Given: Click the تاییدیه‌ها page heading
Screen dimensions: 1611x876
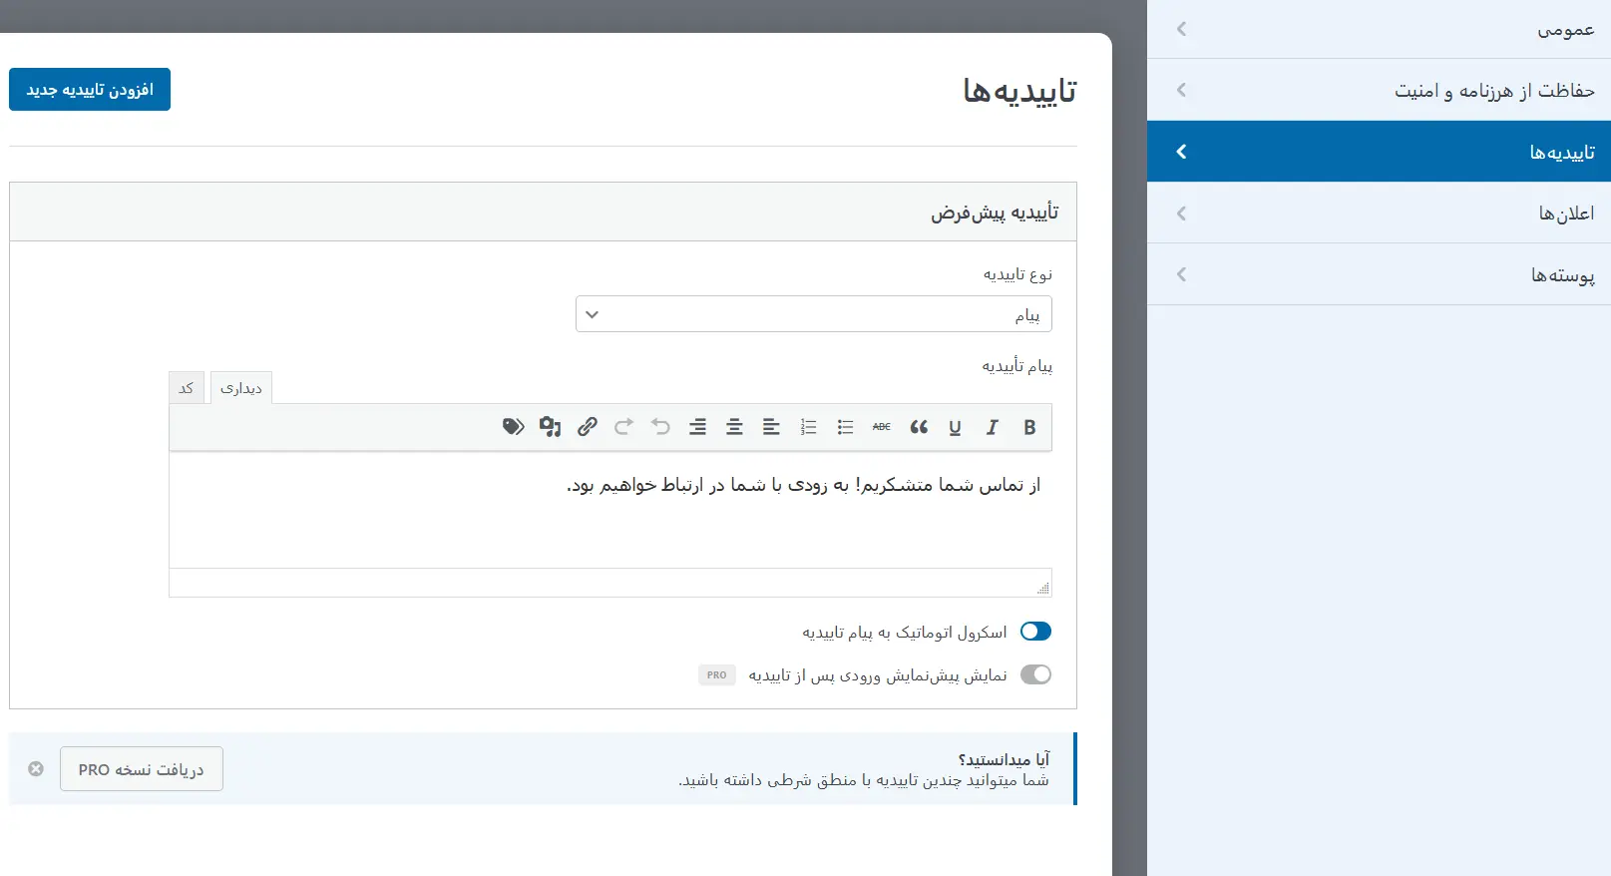Looking at the screenshot, I should pyautogui.click(x=1019, y=91).
